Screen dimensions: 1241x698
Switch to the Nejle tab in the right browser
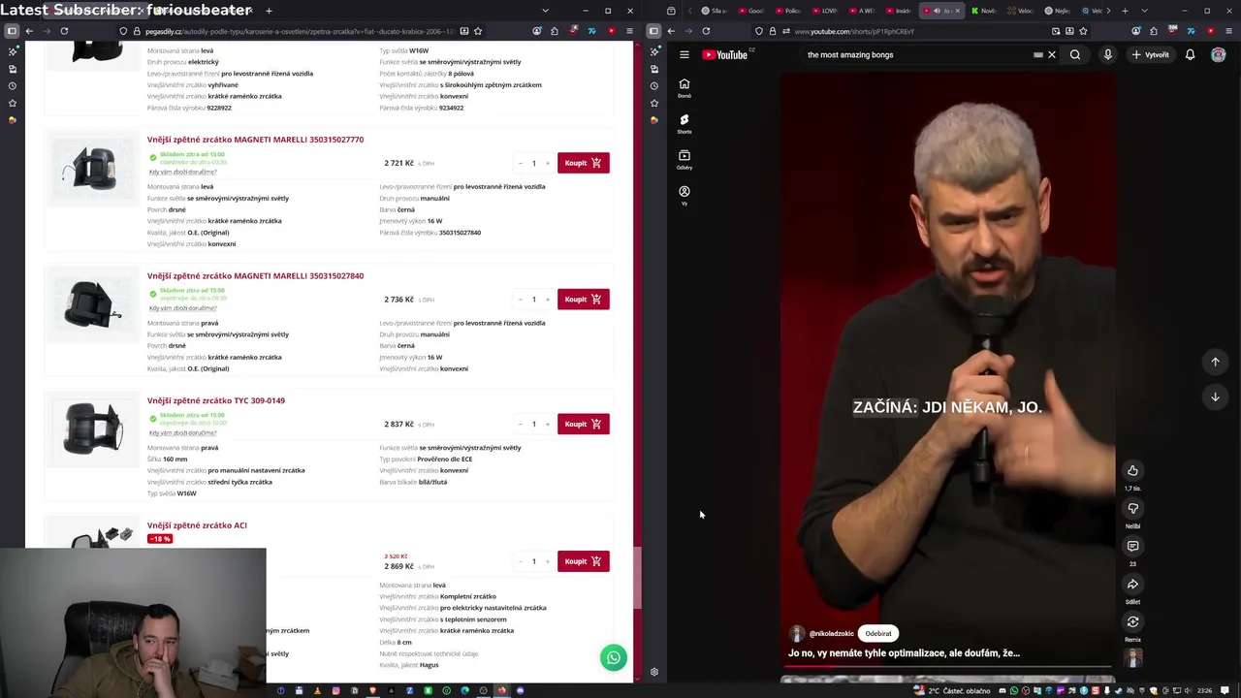(1057, 11)
